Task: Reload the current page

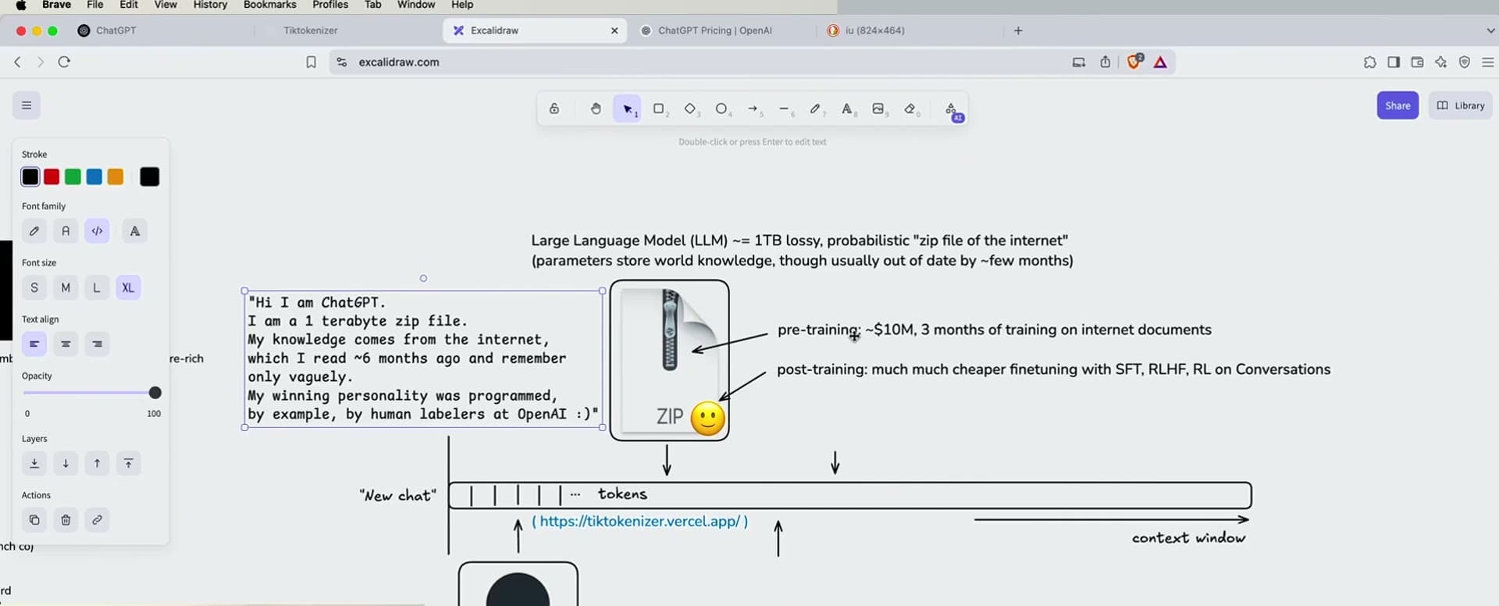Action: coord(64,62)
